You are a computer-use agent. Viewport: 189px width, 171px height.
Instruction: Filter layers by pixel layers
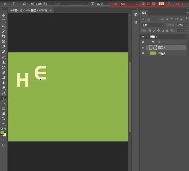point(162,19)
